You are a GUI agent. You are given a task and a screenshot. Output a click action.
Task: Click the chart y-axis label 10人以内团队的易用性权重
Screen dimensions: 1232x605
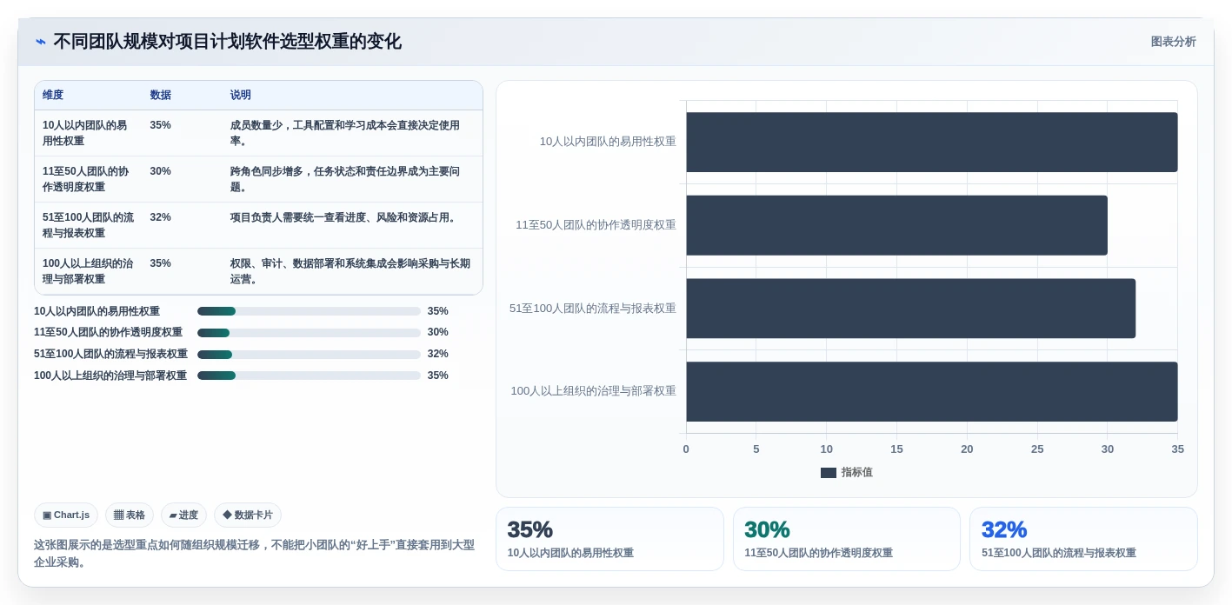point(608,142)
